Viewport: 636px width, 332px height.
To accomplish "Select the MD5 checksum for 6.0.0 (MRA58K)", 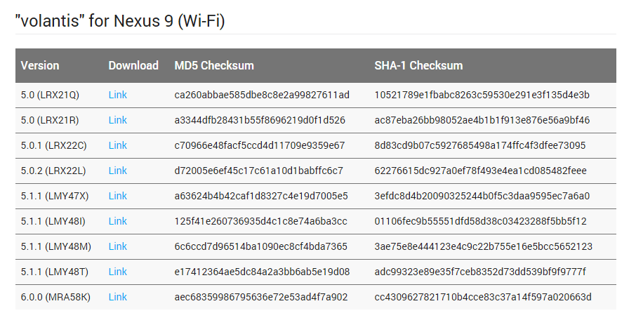I will (x=261, y=297).
